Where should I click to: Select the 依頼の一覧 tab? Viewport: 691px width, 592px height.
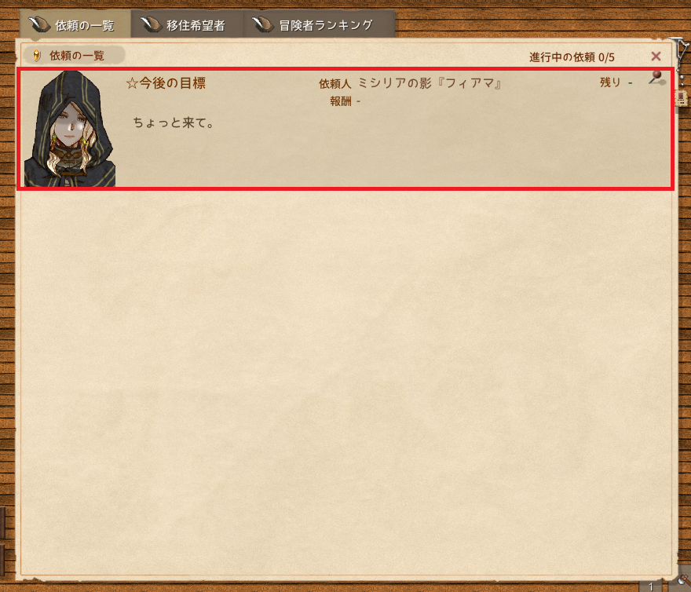click(x=75, y=24)
